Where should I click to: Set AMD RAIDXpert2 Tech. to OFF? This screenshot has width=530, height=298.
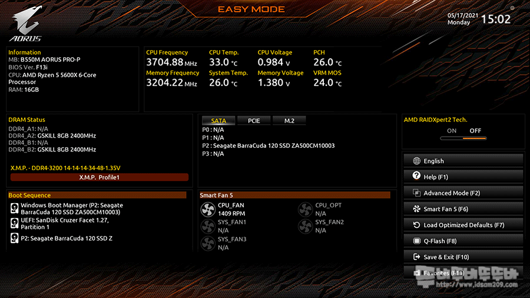[475, 131]
